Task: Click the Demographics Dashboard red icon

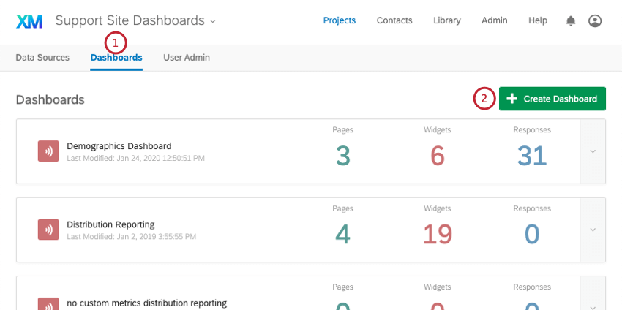Action: pos(48,151)
